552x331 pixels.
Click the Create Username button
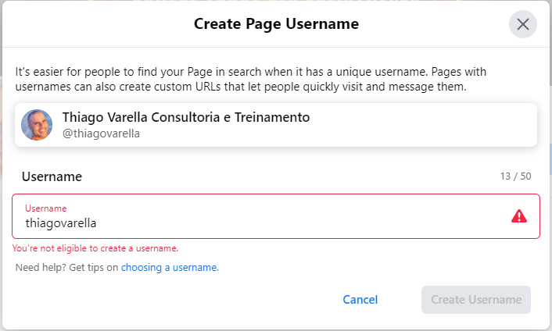pos(475,300)
